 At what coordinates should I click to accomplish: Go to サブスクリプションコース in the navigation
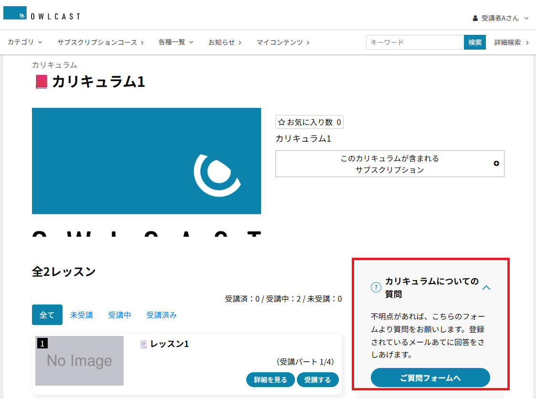click(x=100, y=42)
